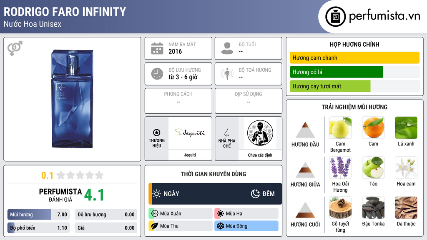427x240 pixels.
Task: Click the Độ phổ biến 1.10 score bar
Action: point(38,228)
